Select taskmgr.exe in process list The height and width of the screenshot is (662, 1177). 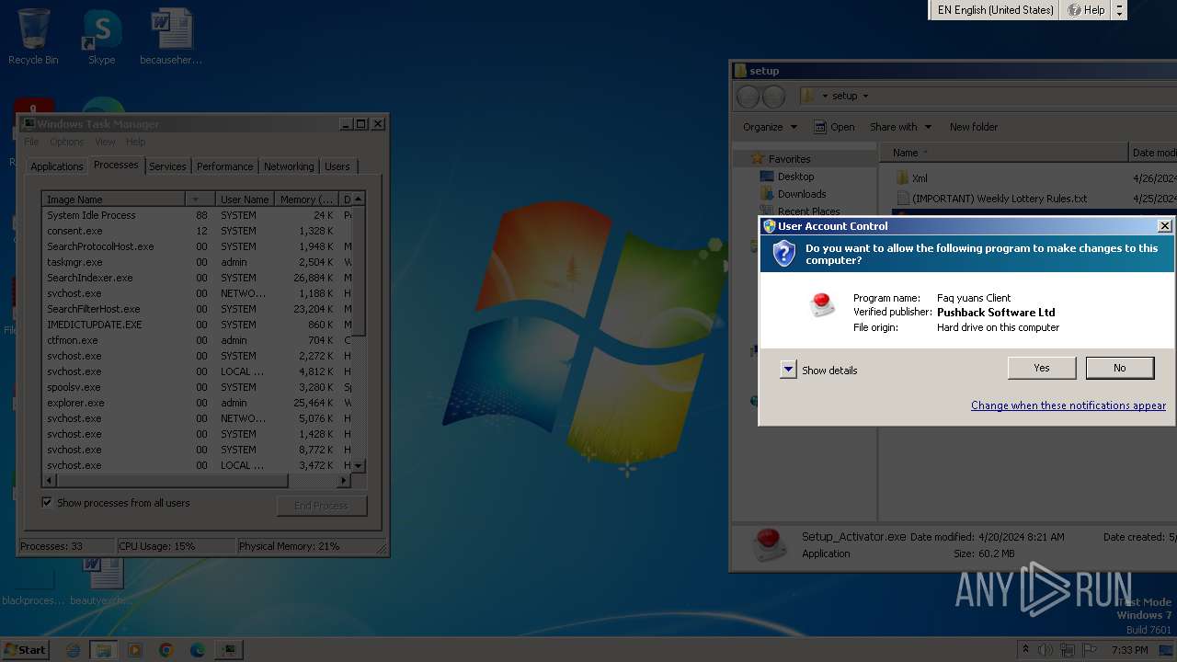197,262
